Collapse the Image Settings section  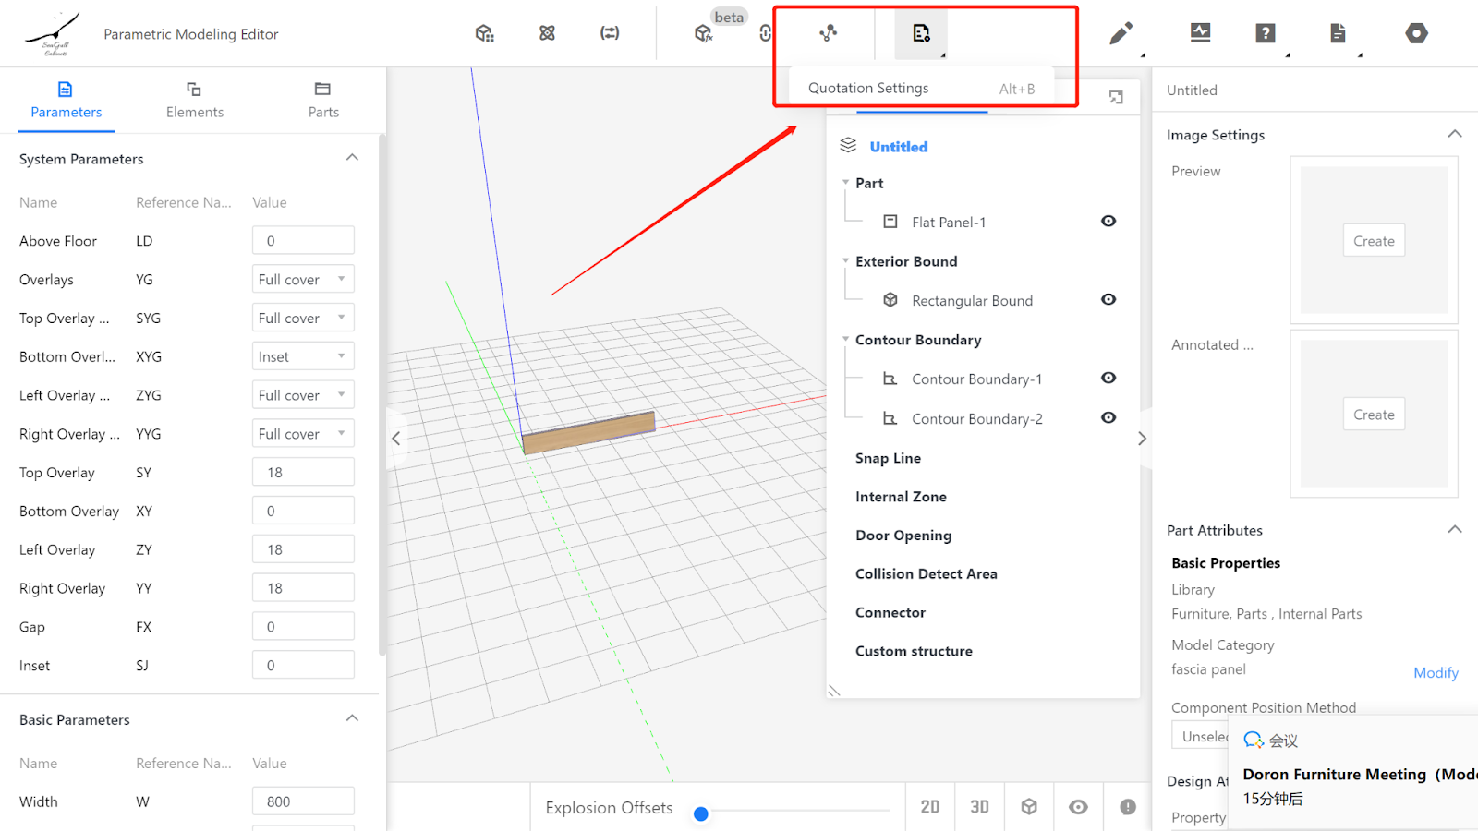(1454, 135)
